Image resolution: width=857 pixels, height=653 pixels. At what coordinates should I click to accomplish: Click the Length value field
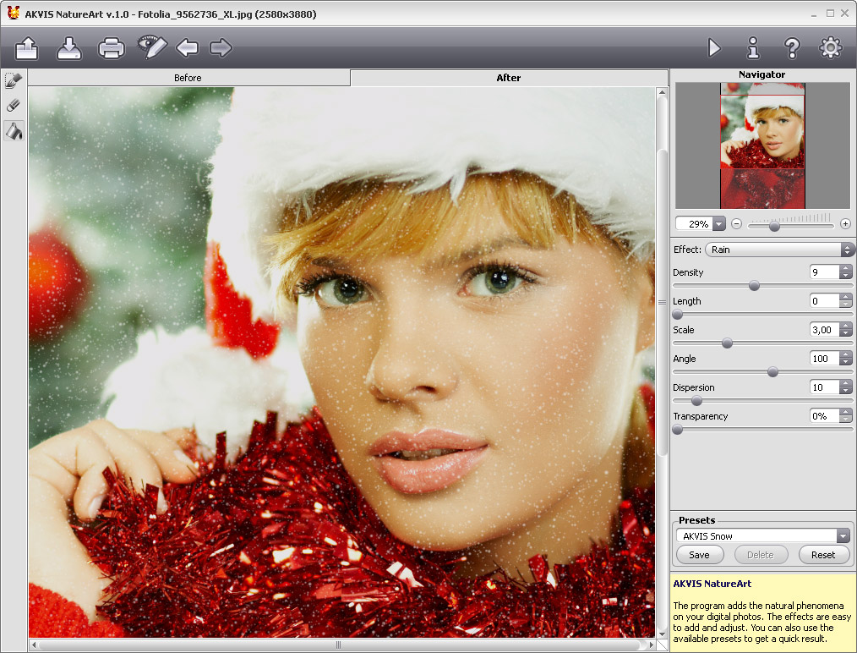pyautogui.click(x=824, y=301)
